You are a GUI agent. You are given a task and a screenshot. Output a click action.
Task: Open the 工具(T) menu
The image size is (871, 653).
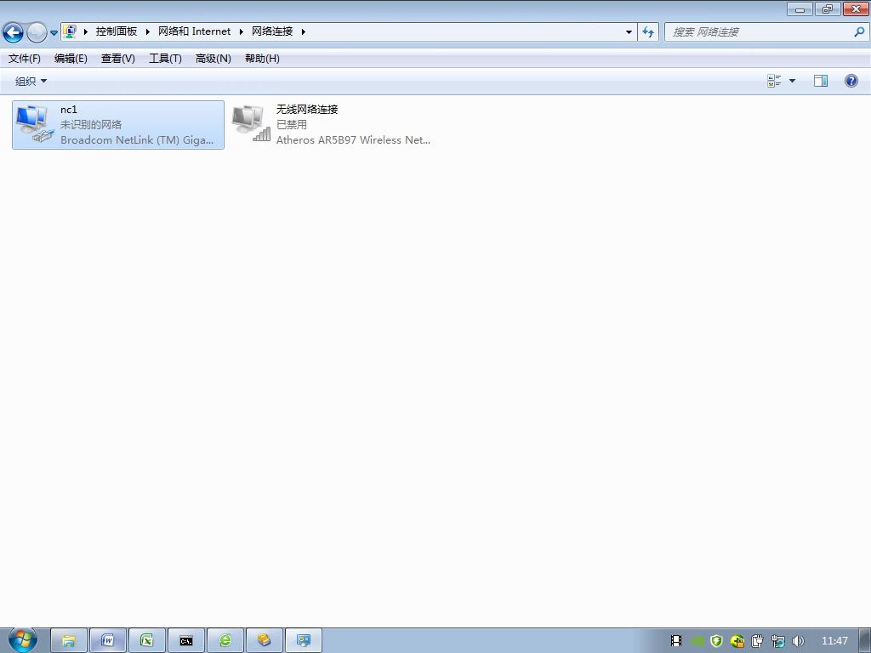click(165, 59)
